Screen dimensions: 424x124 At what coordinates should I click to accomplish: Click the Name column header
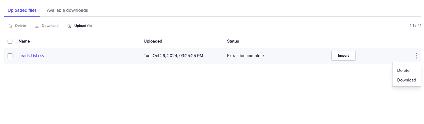(24, 41)
